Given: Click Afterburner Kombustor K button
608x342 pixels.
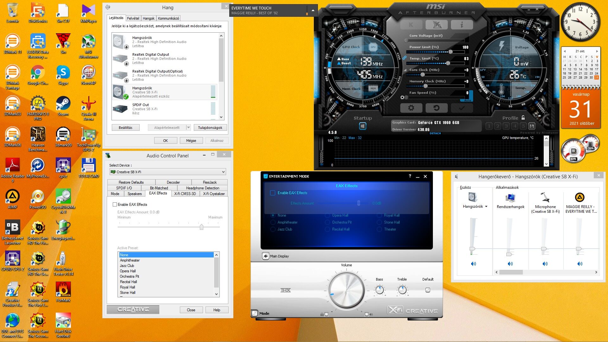Looking at the screenshot, I should pyautogui.click(x=411, y=25).
